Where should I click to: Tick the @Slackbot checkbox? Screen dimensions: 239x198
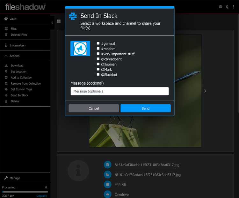click(98, 74)
